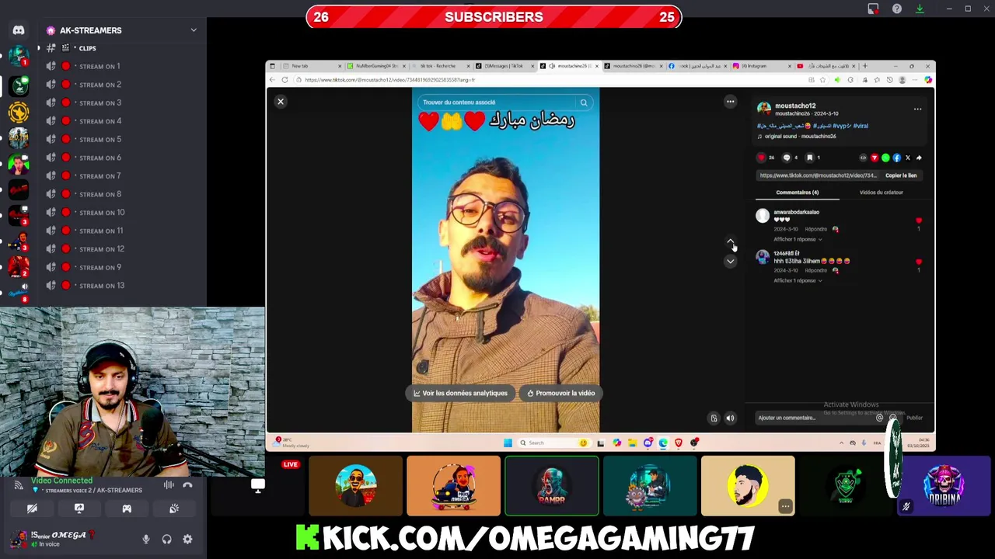Switch to the New tab browser tab
995x559 pixels.
click(311, 66)
